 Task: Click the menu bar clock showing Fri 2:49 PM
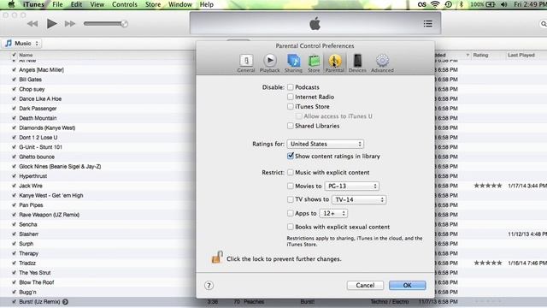[x=530, y=4]
